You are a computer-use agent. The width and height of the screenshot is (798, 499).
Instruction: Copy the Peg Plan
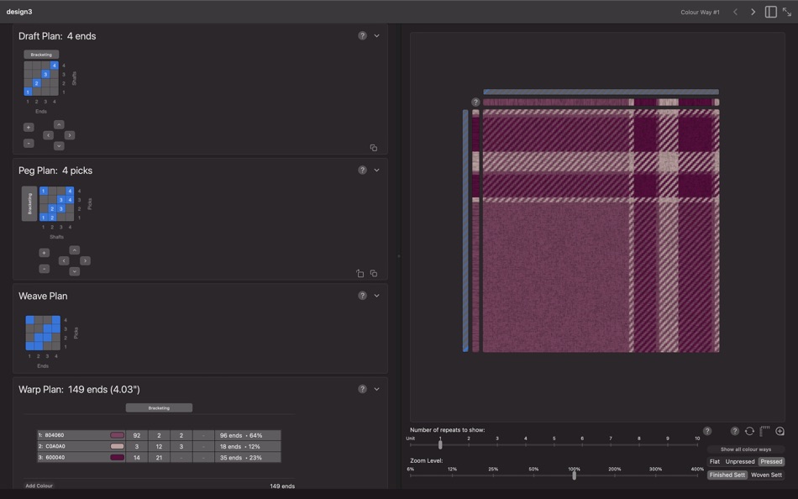[x=374, y=273]
